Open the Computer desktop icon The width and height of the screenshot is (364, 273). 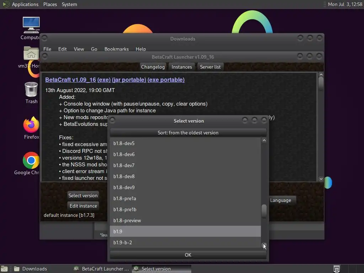[x=31, y=25]
